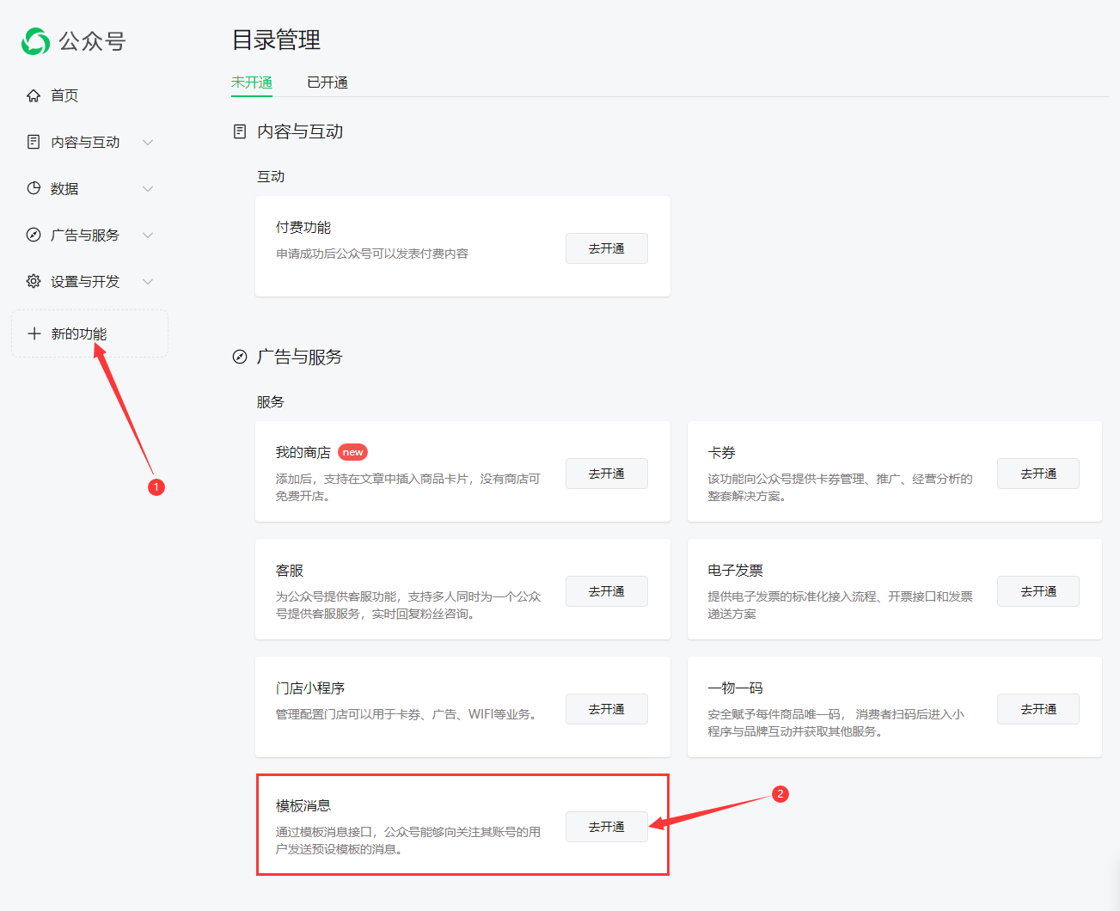Image resolution: width=1120 pixels, height=911 pixels.
Task: Open the 新的功能 sidebar entry
Action: pos(89,333)
